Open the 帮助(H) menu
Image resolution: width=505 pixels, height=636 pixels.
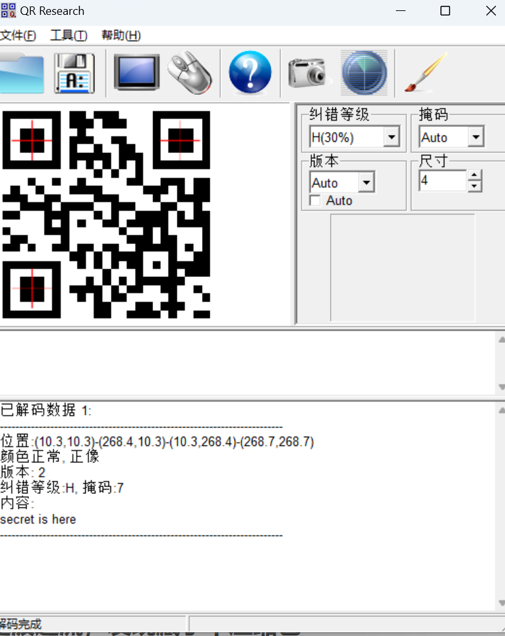(121, 36)
